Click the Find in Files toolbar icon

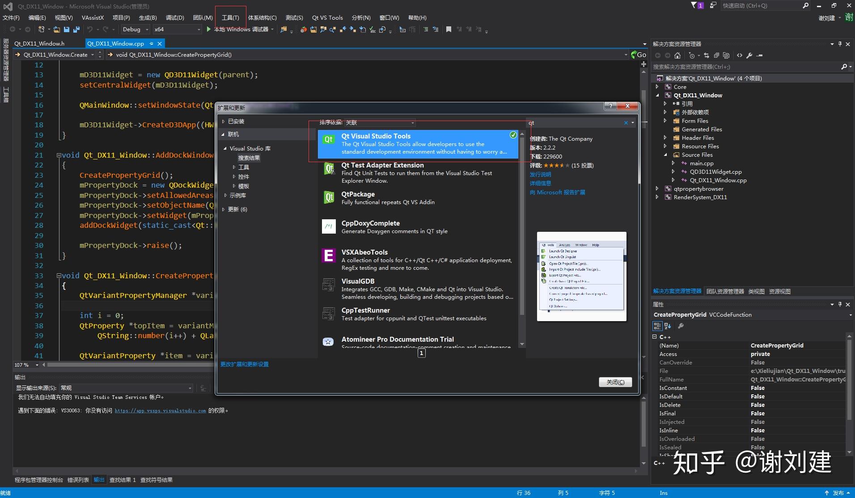click(x=284, y=29)
